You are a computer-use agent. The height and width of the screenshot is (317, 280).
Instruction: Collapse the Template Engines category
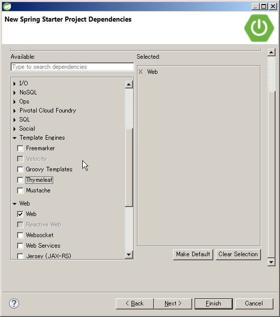coord(15,138)
